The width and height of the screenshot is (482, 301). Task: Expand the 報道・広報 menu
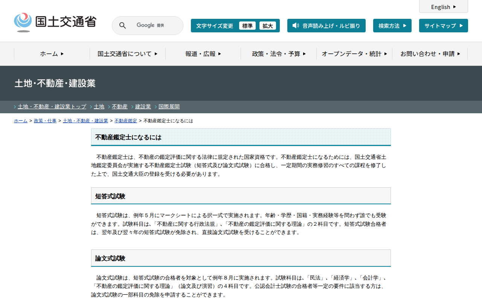pos(203,54)
